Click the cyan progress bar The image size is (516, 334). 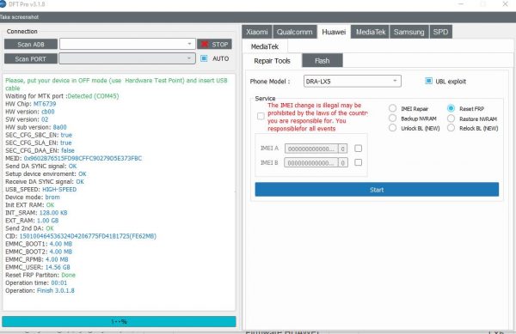[x=119, y=321]
